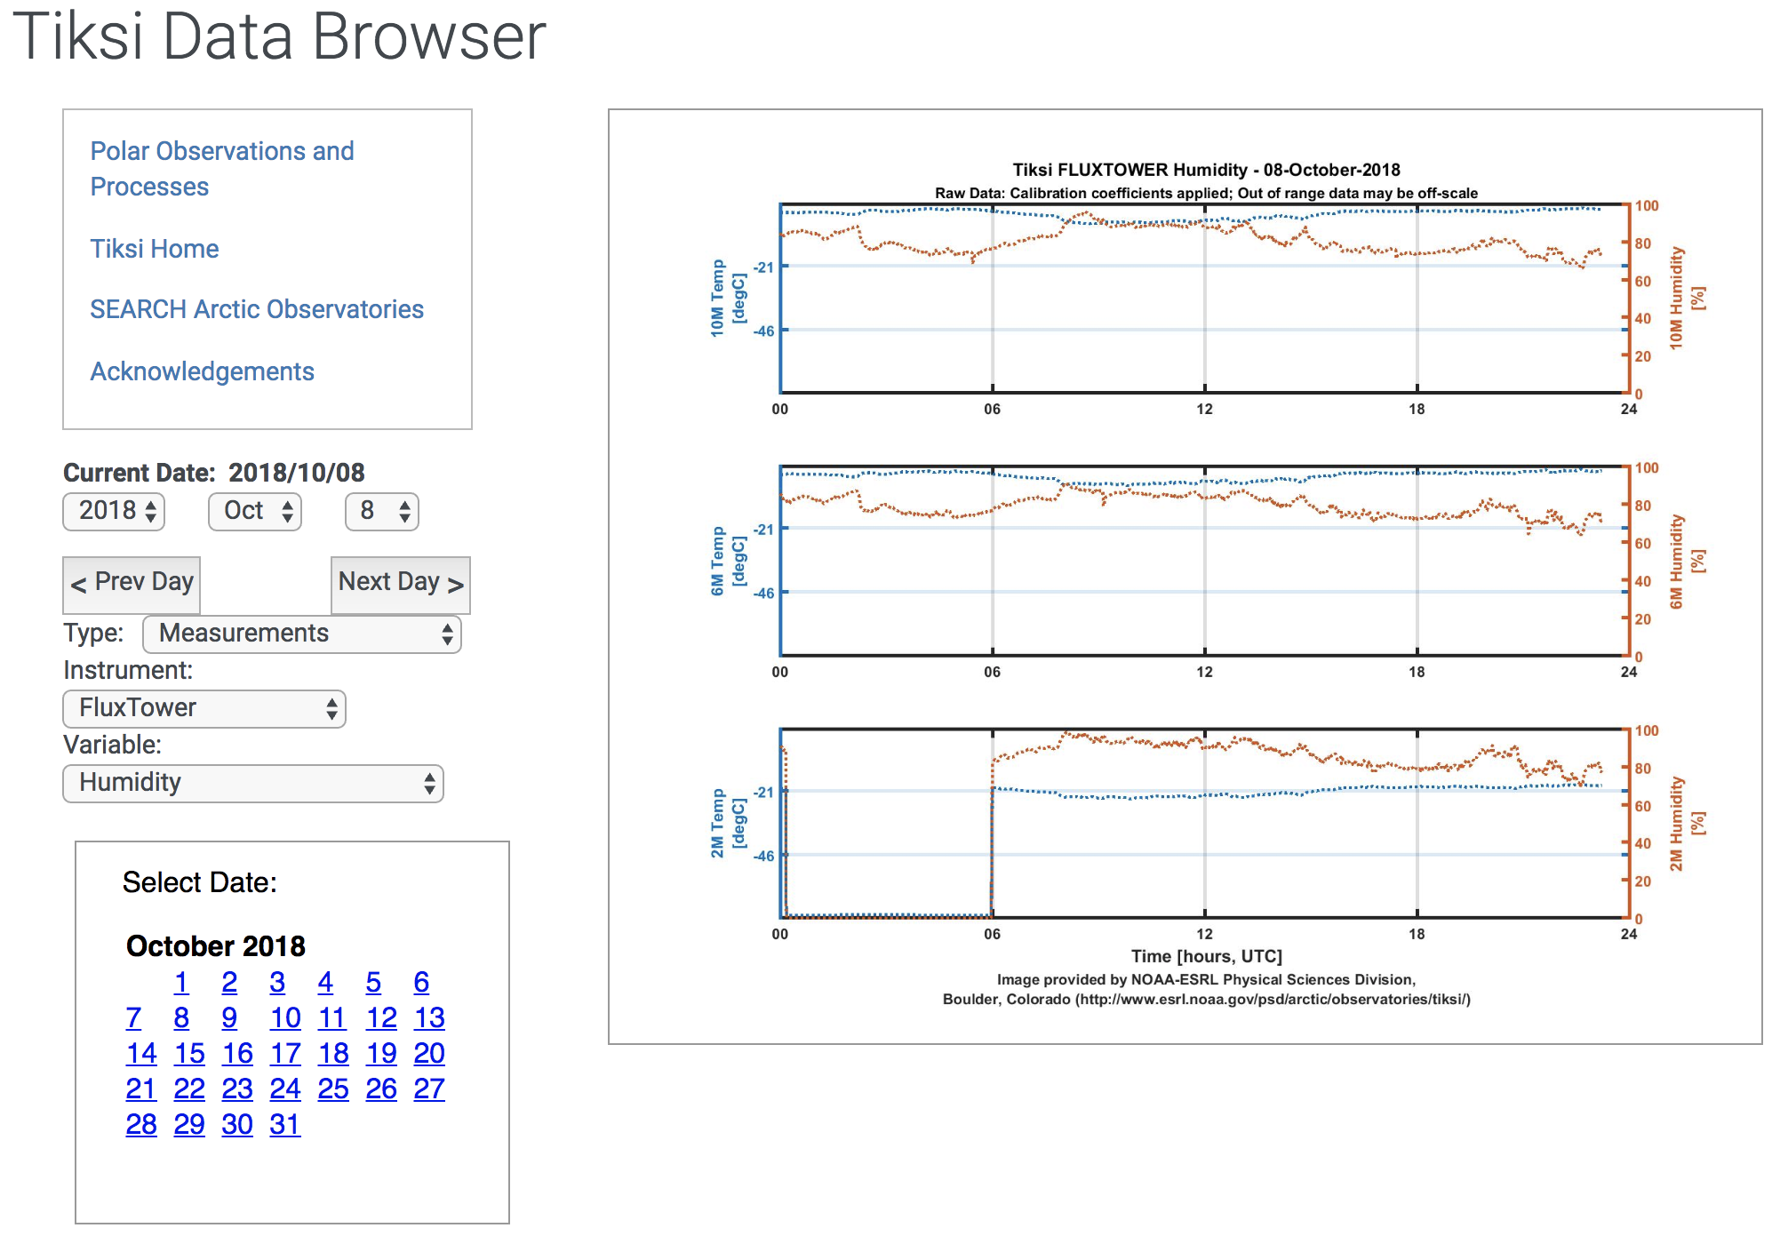Select October 31 in the calendar
The height and width of the screenshot is (1260, 1788).
(285, 1125)
